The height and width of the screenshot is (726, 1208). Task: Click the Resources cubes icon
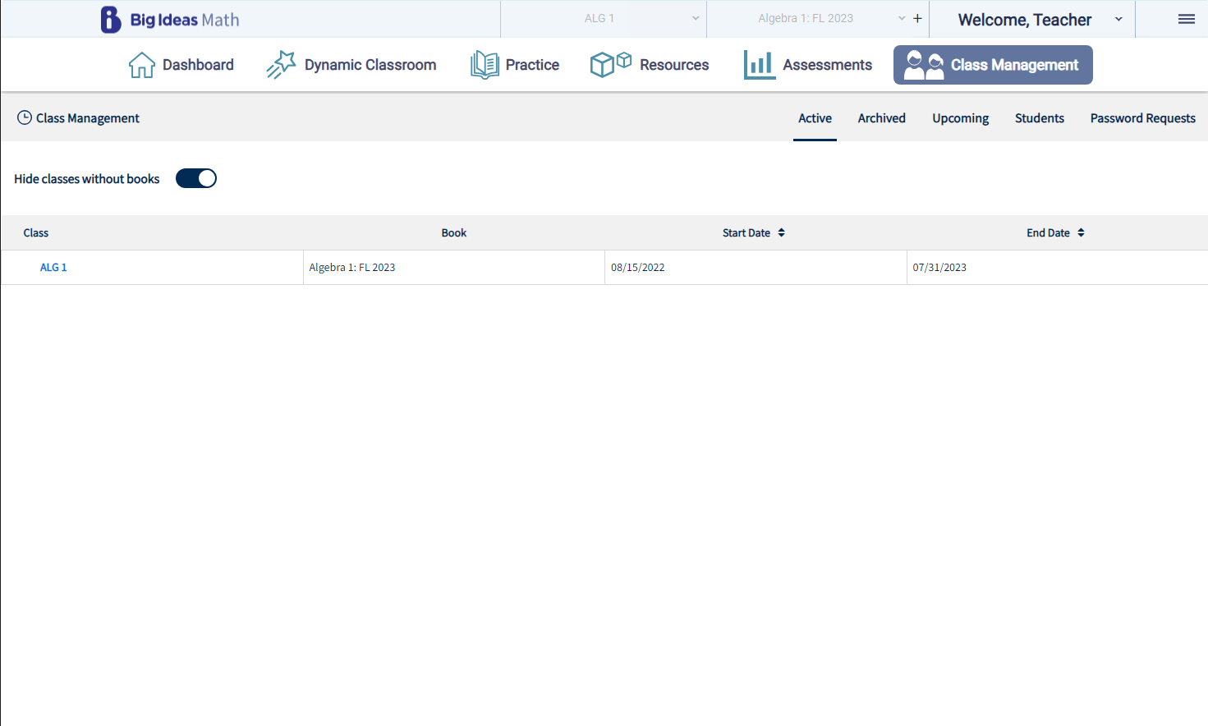click(611, 65)
